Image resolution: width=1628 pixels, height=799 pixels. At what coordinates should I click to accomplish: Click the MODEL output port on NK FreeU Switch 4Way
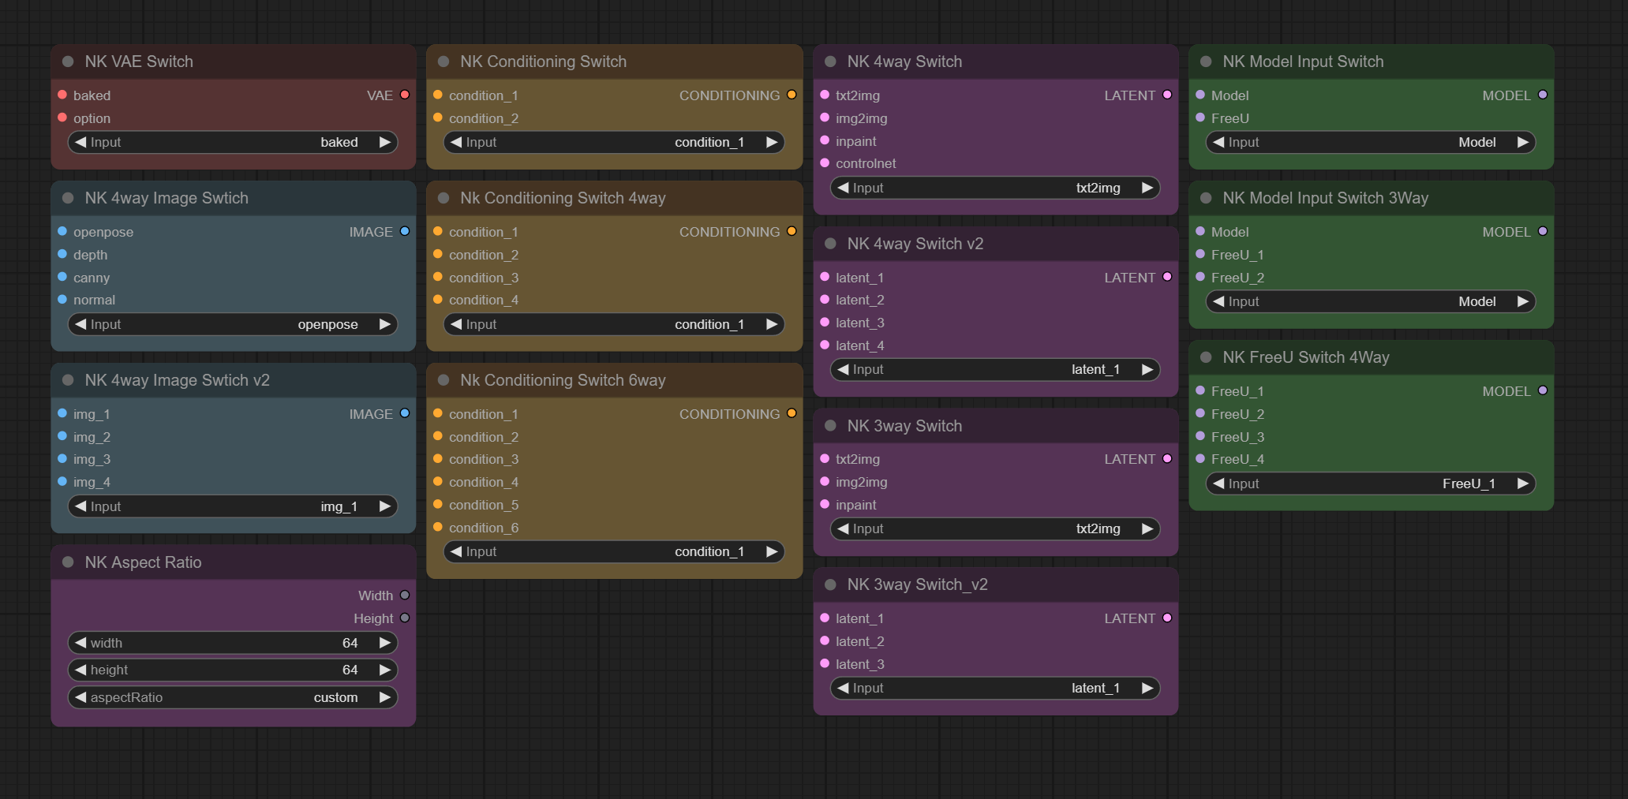(x=1543, y=391)
